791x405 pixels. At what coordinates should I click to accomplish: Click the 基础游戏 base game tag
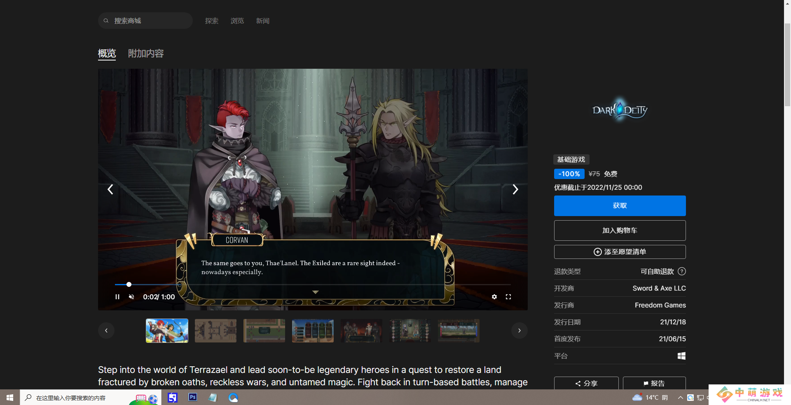click(x=571, y=160)
